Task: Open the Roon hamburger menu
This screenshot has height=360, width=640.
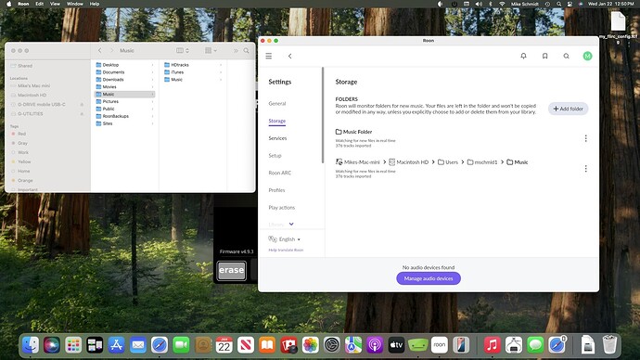Action: point(269,56)
